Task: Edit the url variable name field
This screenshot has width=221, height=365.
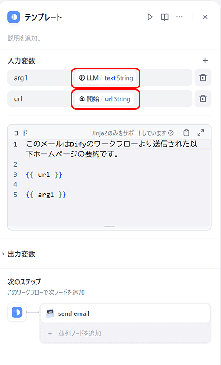Action: tap(39, 98)
